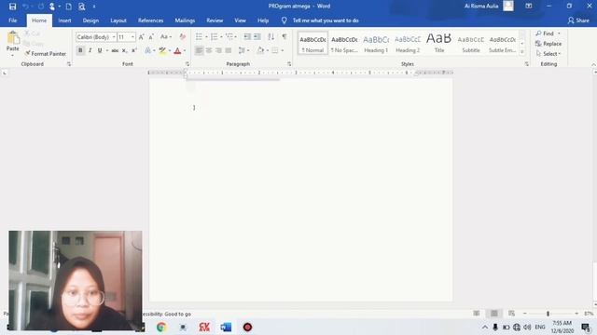The width and height of the screenshot is (597, 335).
Task: Start a bulleted list
Action: [199, 37]
